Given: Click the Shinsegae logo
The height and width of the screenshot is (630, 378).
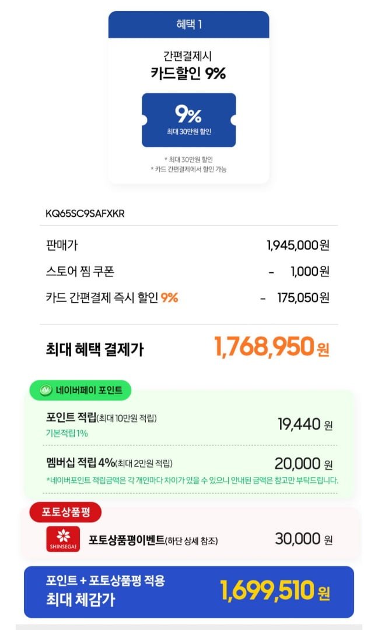Looking at the screenshot, I should point(62,539).
